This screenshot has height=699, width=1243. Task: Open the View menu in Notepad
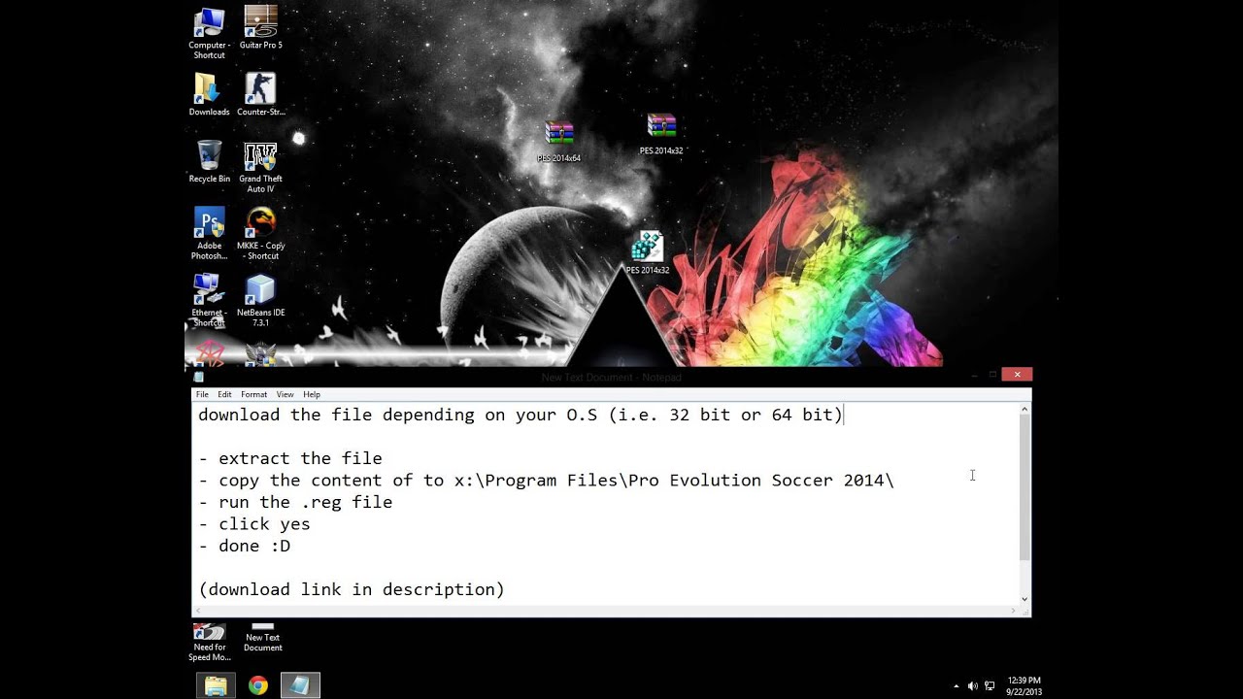285,394
